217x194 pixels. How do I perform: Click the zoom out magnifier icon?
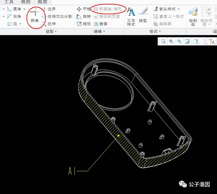[179, 41]
